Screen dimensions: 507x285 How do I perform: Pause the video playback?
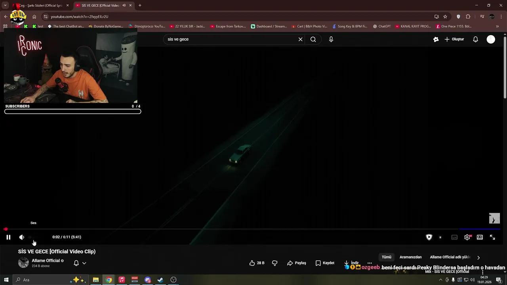[8, 237]
